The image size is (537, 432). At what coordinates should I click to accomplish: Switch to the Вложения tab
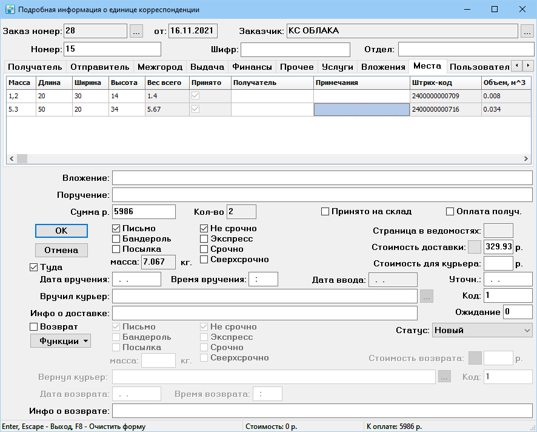click(383, 67)
